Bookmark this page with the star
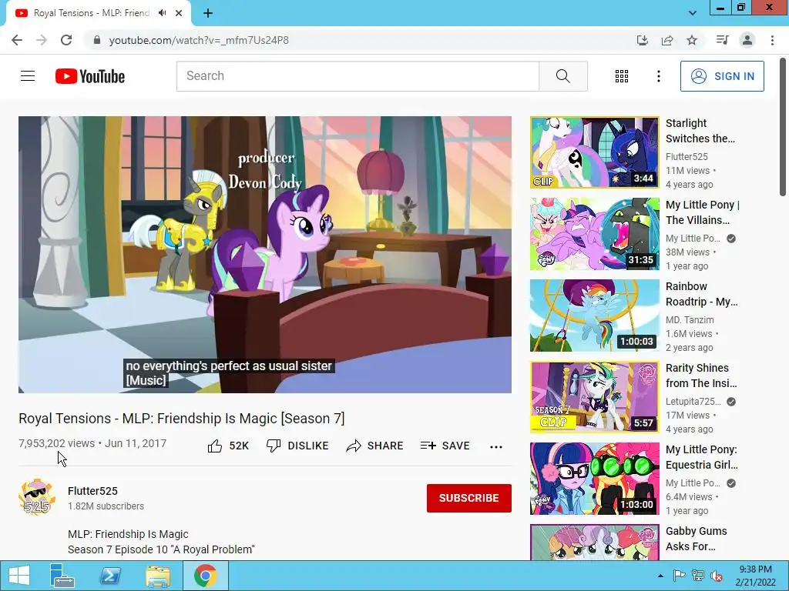The width and height of the screenshot is (789, 591). 692,40
